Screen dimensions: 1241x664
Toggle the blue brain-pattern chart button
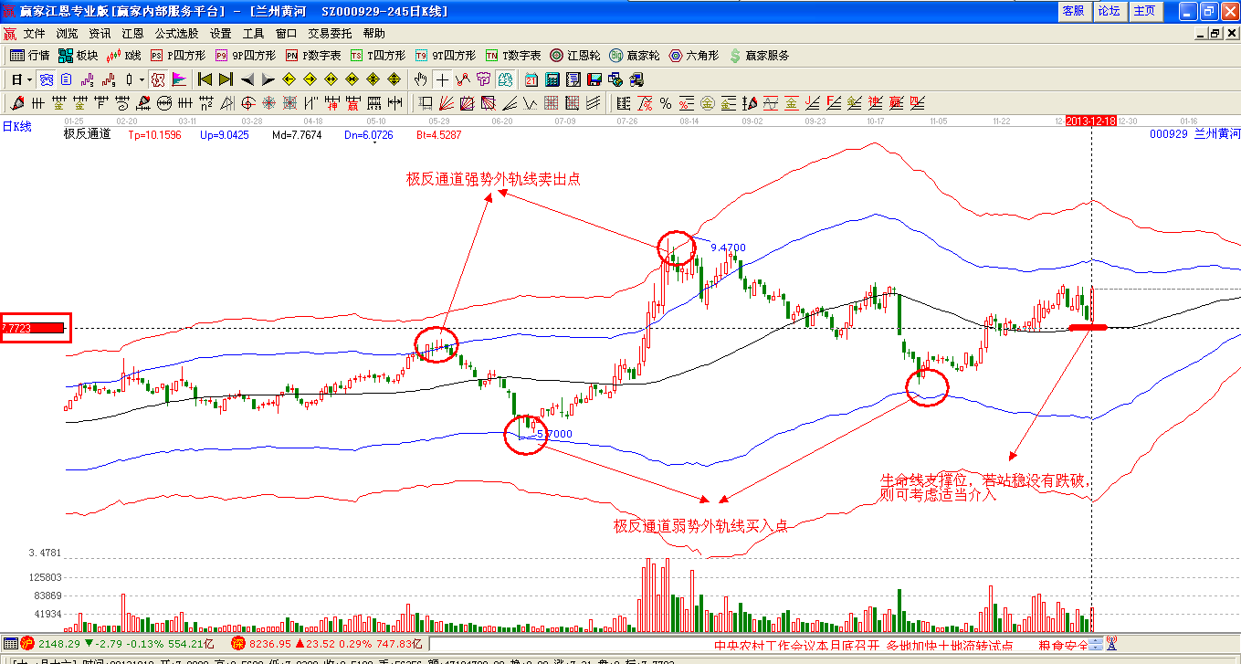(x=45, y=79)
